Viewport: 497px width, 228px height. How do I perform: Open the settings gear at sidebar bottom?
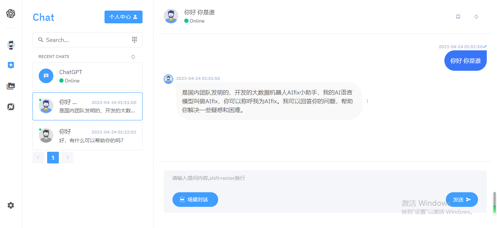[11, 205]
